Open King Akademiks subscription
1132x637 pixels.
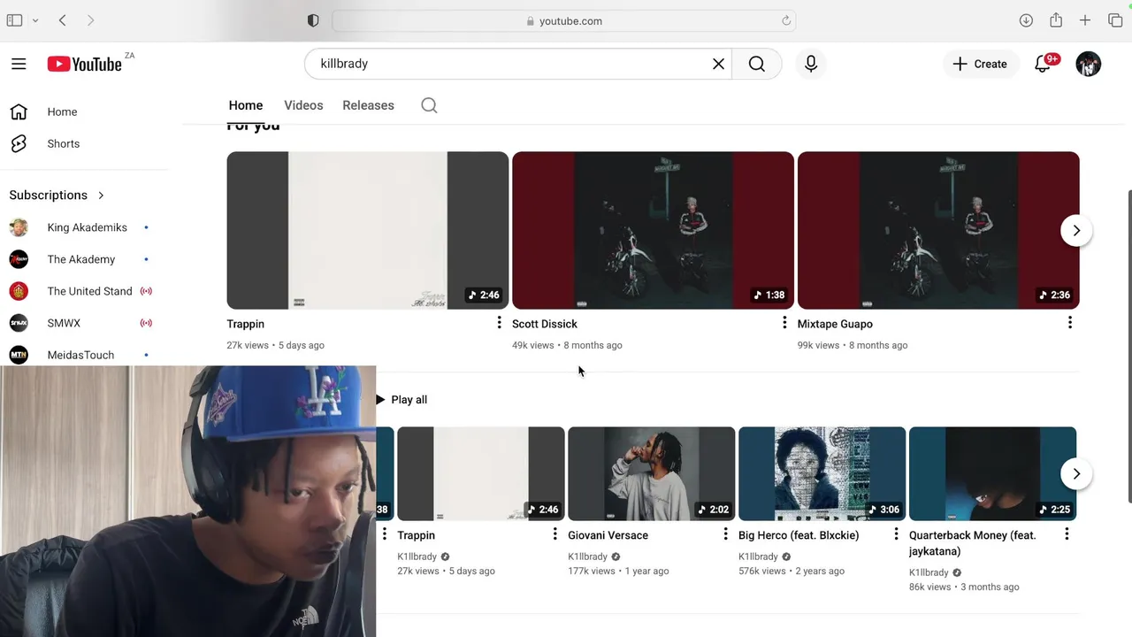tap(85, 227)
